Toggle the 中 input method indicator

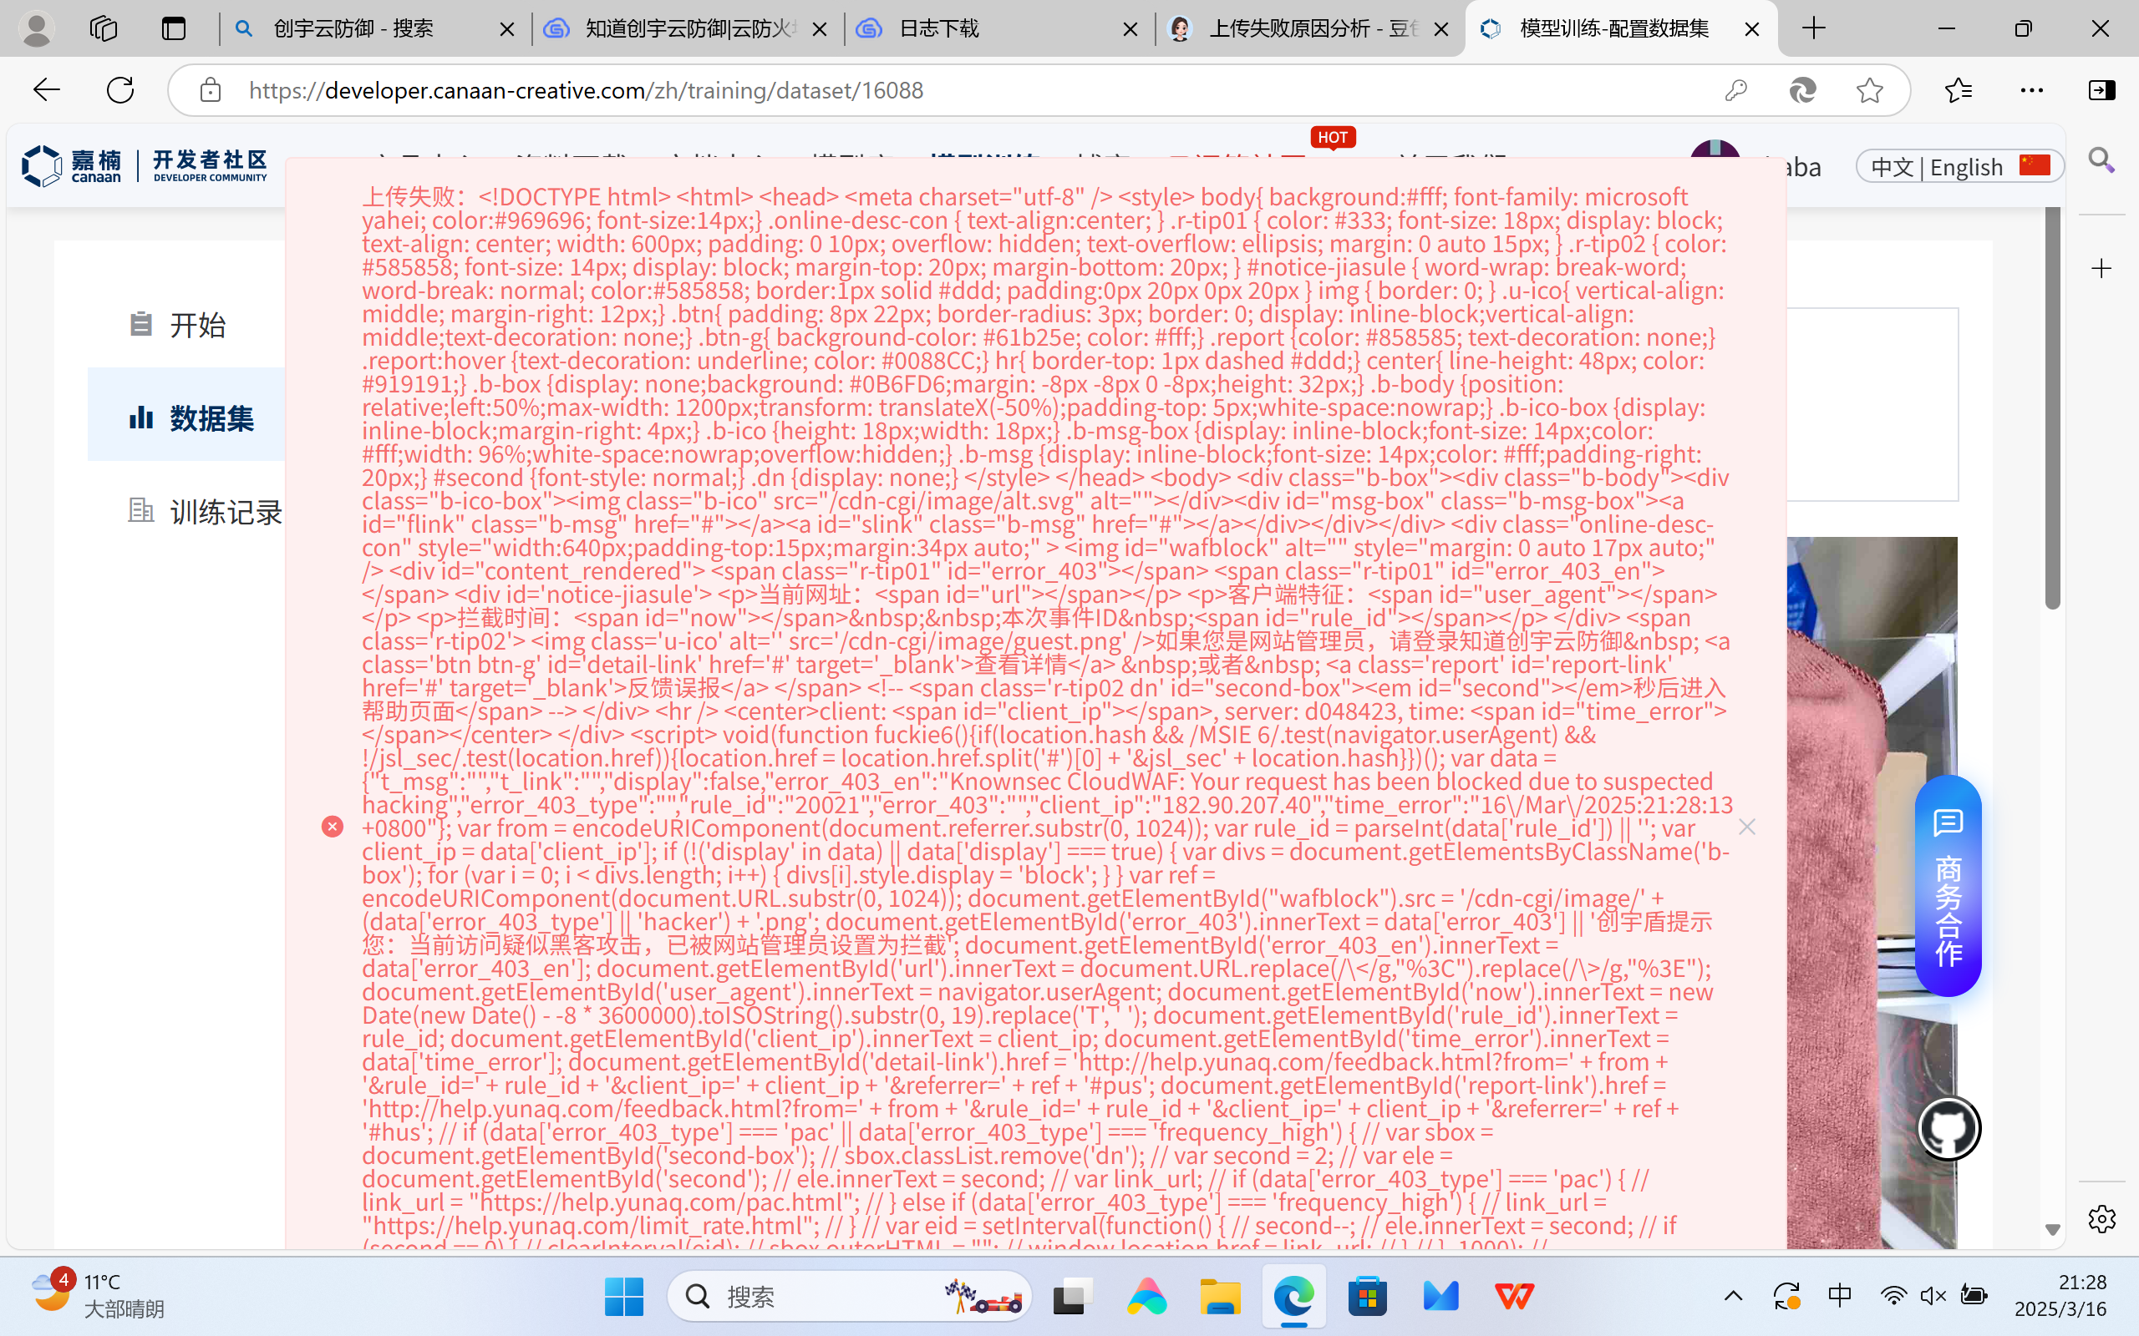pyautogui.click(x=1839, y=1296)
